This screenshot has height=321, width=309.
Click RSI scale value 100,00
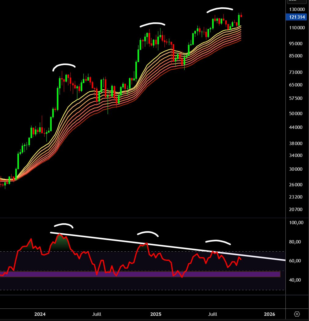click(296, 223)
